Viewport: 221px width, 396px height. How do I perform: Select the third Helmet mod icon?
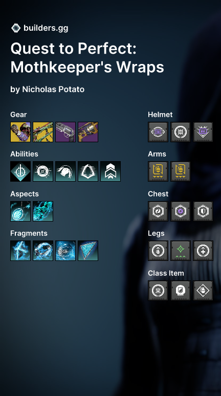(203, 132)
